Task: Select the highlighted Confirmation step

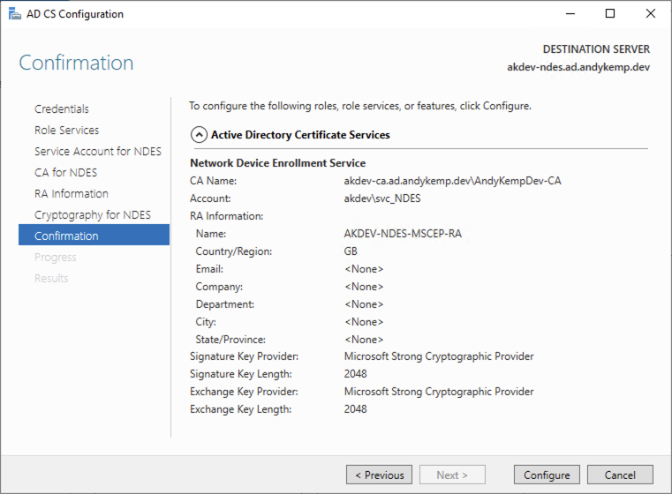Action: click(94, 235)
